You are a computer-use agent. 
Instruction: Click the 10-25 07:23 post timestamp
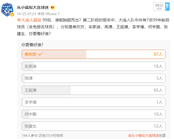click(26, 13)
